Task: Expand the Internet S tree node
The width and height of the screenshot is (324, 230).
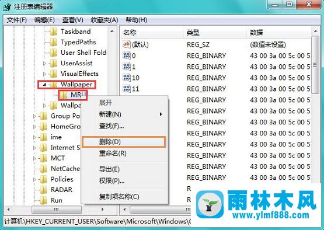Action: coord(34,148)
